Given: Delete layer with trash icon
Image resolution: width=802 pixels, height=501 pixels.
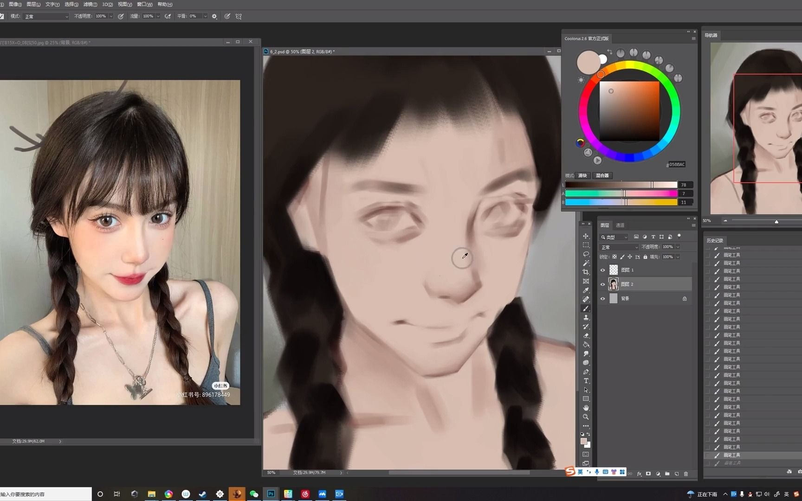Looking at the screenshot, I should coord(686,474).
